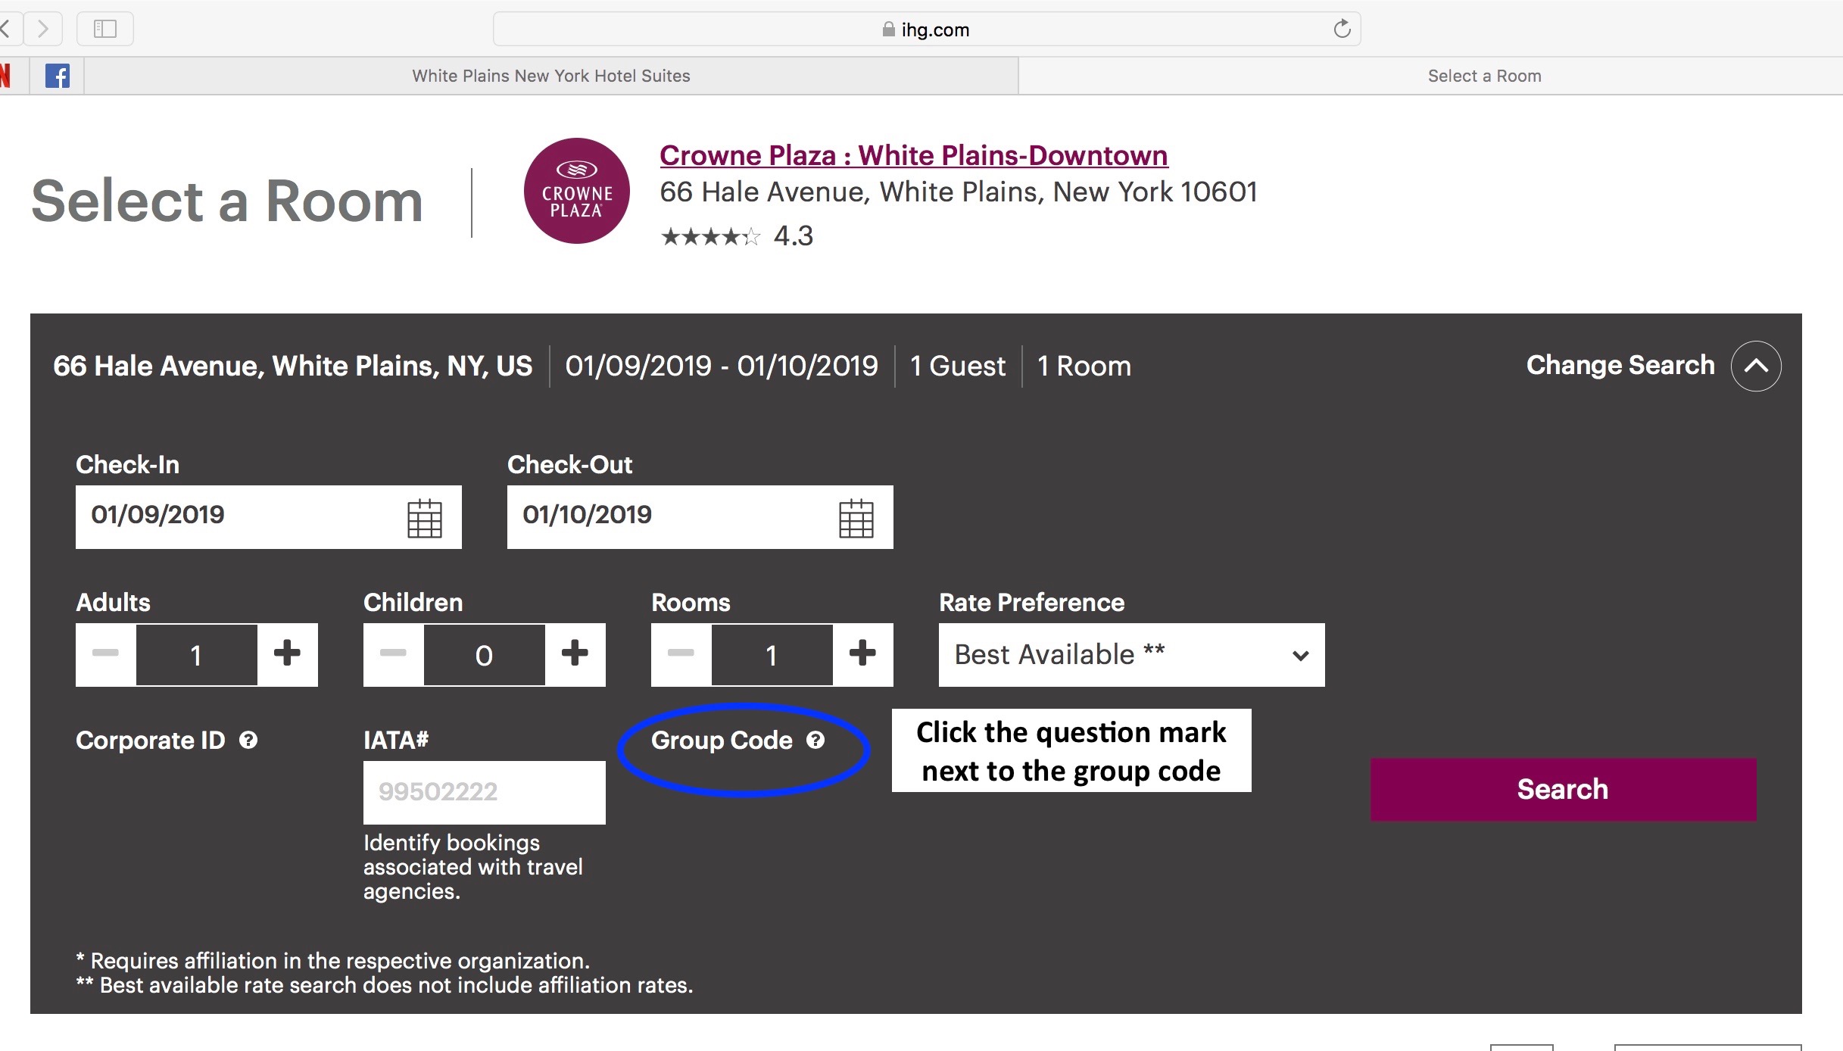Open the Rate Preference dropdown

(1132, 655)
